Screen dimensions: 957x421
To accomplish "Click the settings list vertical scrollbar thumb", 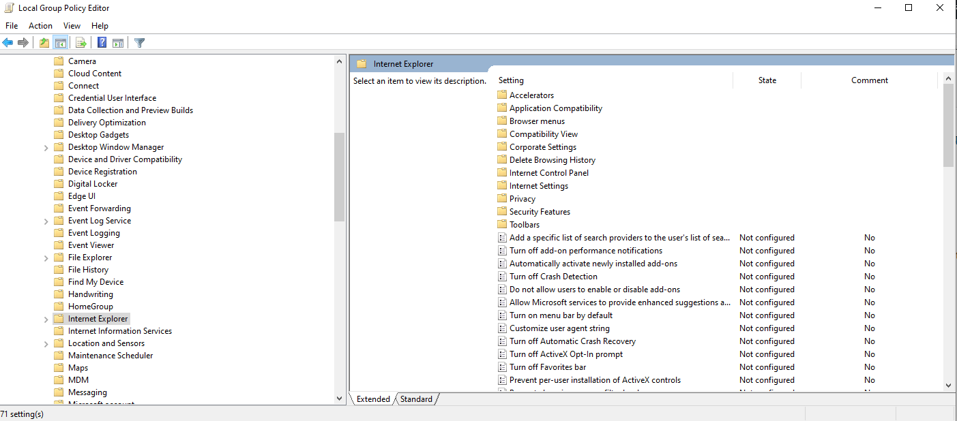I will coord(948,125).
